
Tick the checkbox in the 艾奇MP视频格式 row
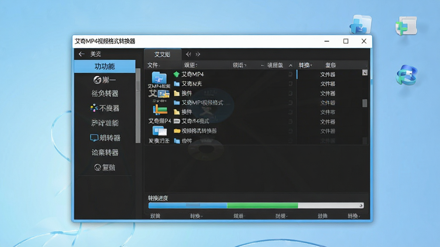290,103
